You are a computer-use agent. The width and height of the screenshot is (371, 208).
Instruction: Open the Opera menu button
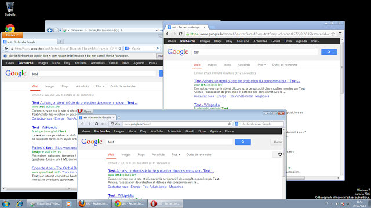pos(85,111)
